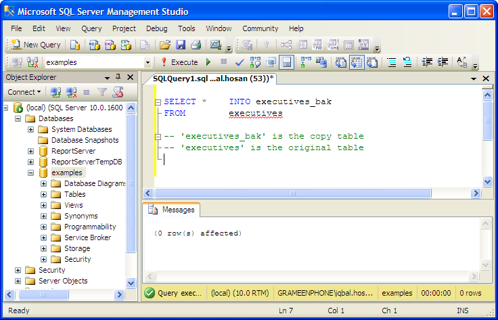Open the available databases dropdown showing examples

[148, 62]
